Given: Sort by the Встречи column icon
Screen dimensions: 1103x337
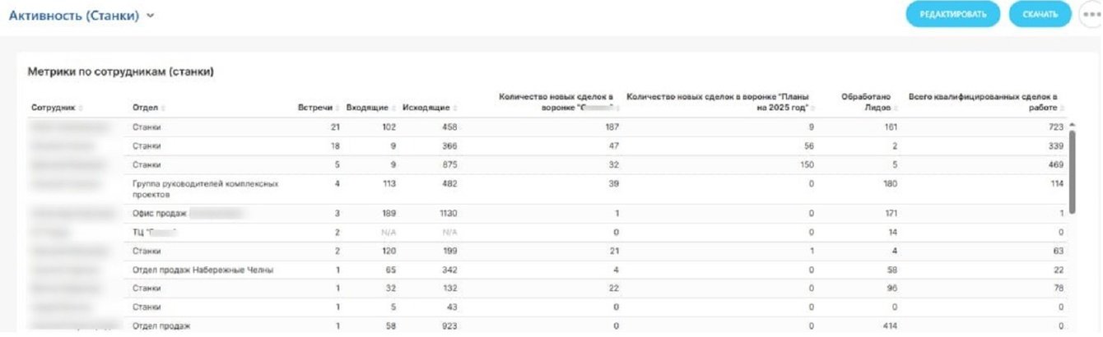Looking at the screenshot, I should [337, 108].
